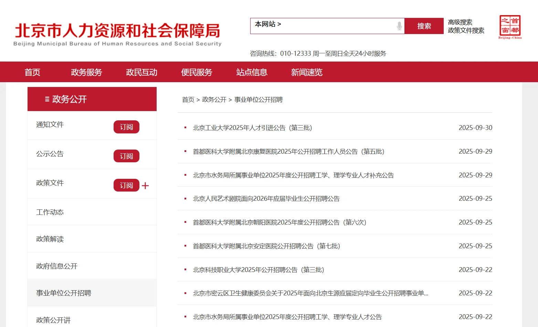Click the 2025-09-22 date beside 北京科技职业大学 notice
This screenshot has height=327, width=538.
[475, 270]
